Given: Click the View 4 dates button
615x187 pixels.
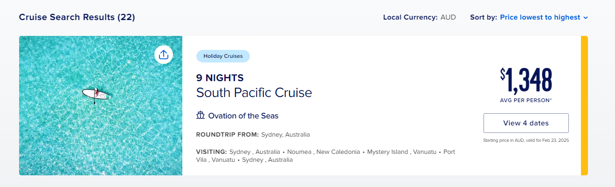Looking at the screenshot, I should coord(526,123).
